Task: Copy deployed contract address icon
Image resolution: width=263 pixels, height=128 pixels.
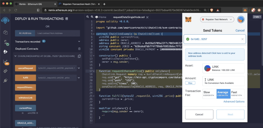Action: tap(79, 56)
